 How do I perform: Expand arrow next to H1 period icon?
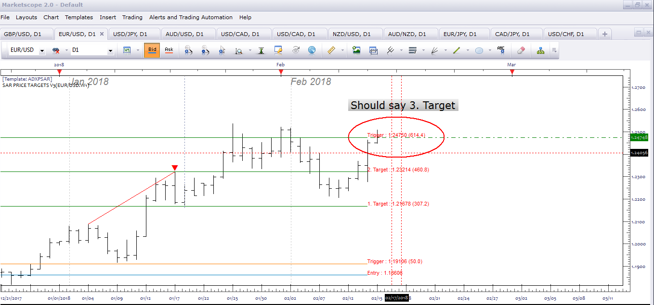pos(137,50)
